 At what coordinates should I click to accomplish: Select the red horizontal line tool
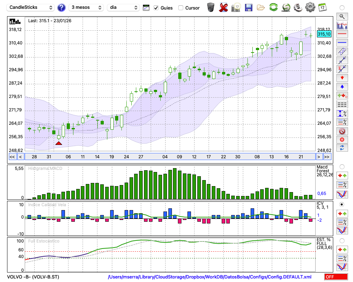pyautogui.click(x=342, y=34)
